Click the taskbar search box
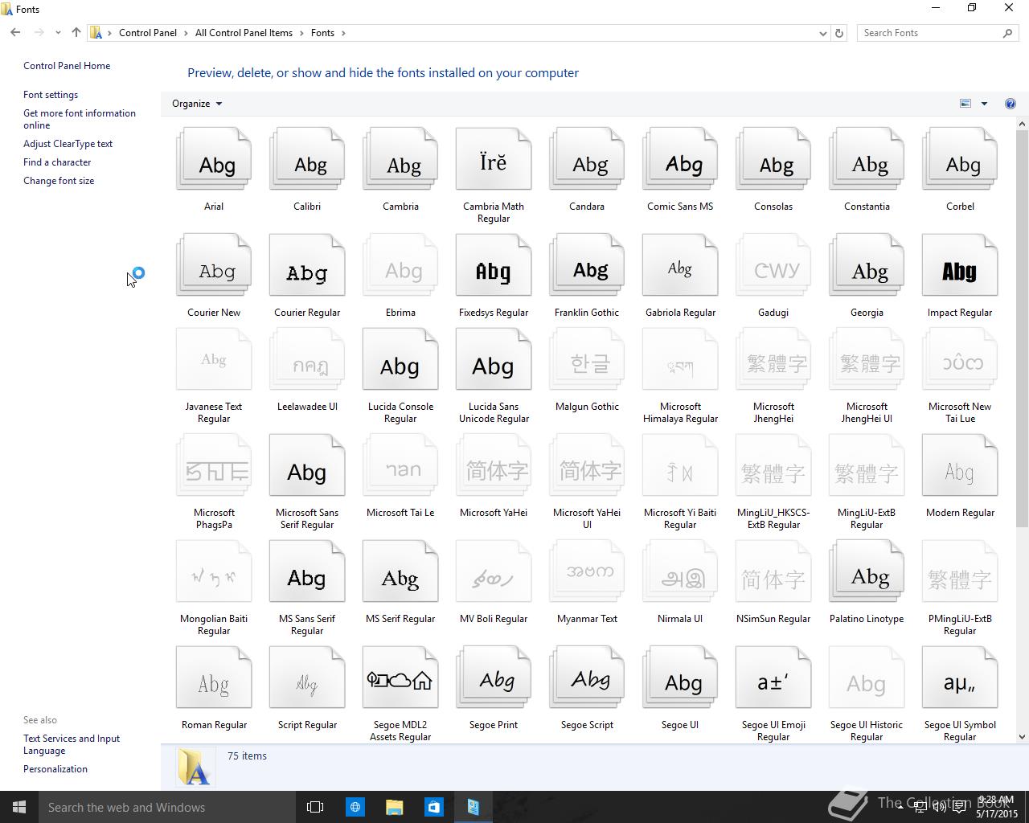 [167, 807]
